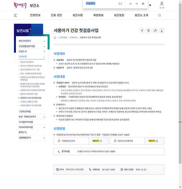182x189 pixels.
Task: Open 산모·신생아건강관리사업 link
Action: pos(31,74)
